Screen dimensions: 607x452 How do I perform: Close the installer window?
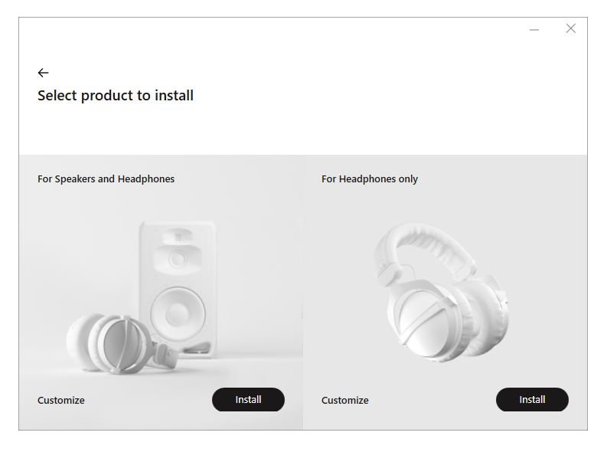pos(571,29)
